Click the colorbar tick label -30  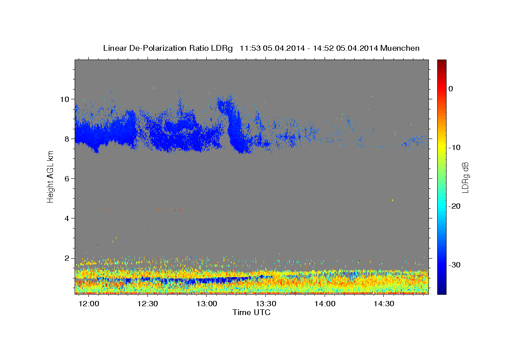tap(454, 265)
